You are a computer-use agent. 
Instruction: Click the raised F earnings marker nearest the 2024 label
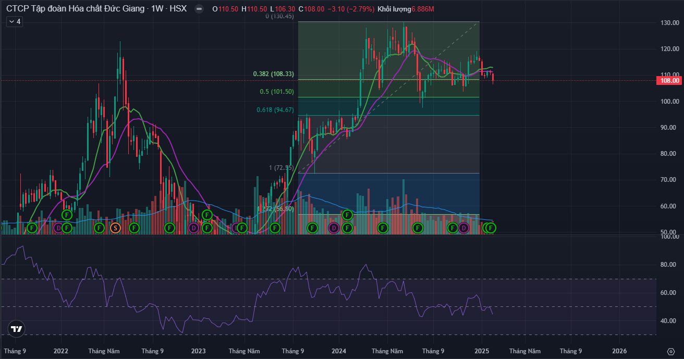[x=348, y=214]
